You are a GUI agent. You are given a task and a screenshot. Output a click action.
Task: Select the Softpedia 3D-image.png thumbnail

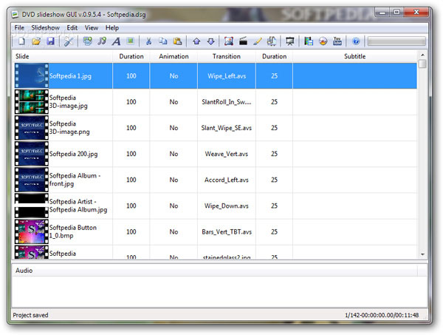(x=32, y=128)
